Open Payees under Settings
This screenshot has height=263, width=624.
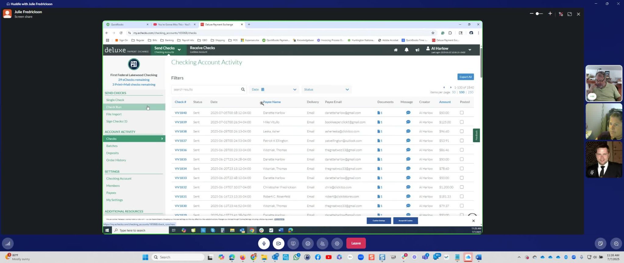(x=111, y=193)
